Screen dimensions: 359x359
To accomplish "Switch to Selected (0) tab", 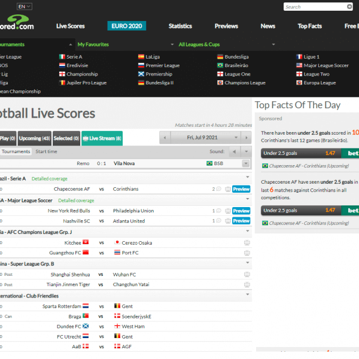I will [x=66, y=138].
